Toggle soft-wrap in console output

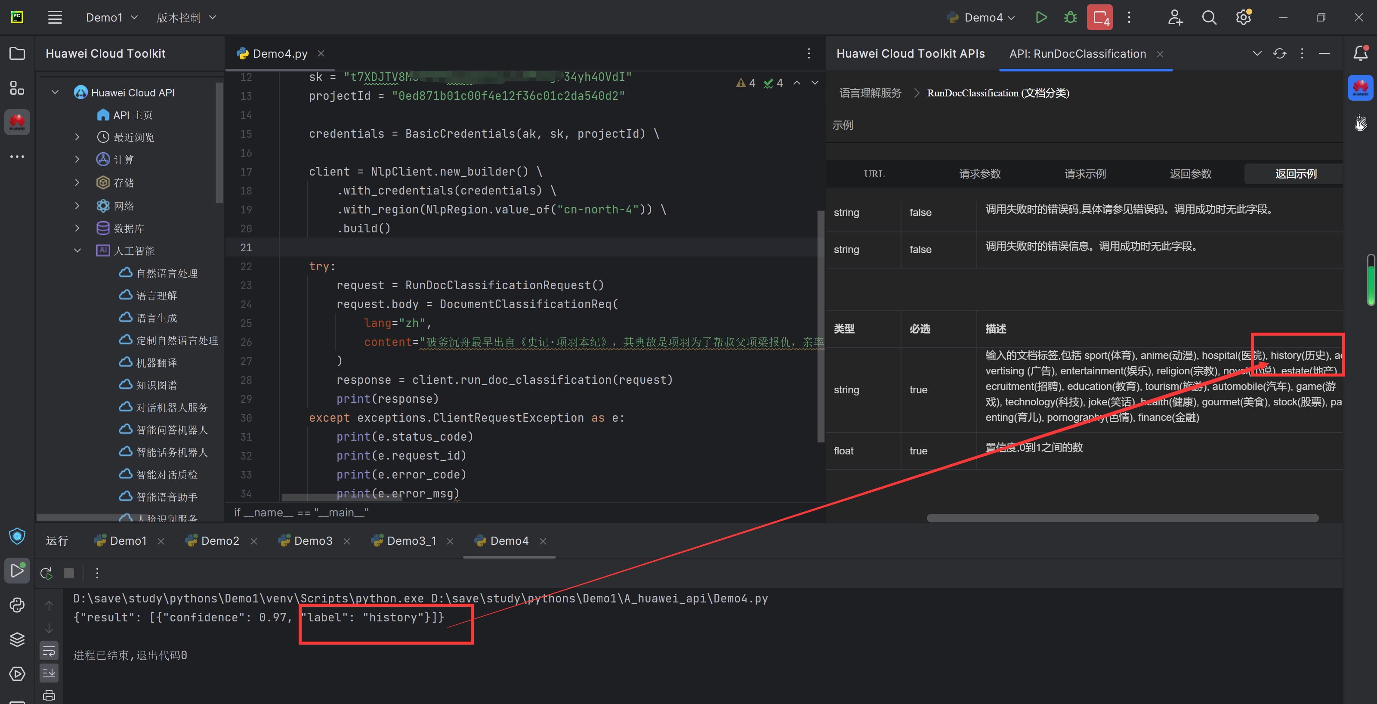pos(49,651)
